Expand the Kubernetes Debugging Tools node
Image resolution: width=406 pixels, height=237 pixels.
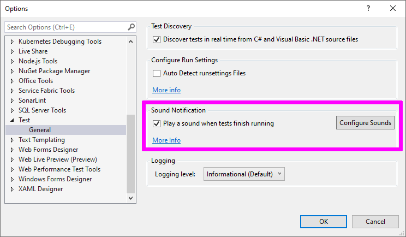click(x=12, y=42)
